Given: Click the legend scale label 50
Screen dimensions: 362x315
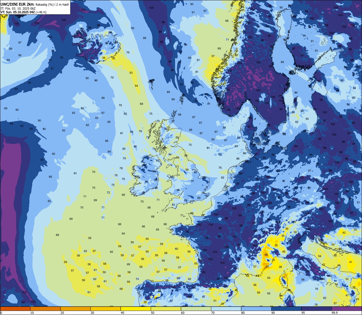Looking at the screenshot, I should (x=152, y=313).
